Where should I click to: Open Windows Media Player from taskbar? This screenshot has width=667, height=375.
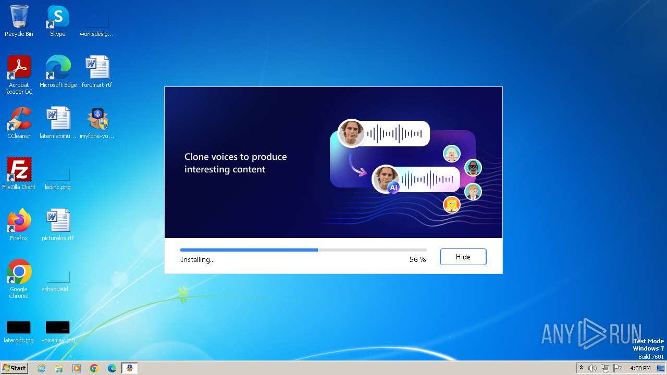coord(77,368)
